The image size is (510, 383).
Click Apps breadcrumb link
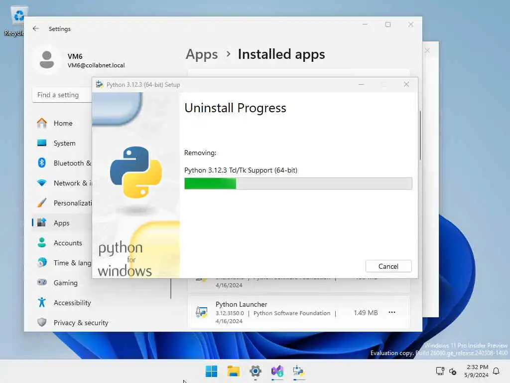coord(202,54)
